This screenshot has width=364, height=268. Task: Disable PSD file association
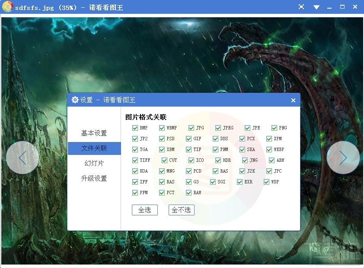(162, 139)
